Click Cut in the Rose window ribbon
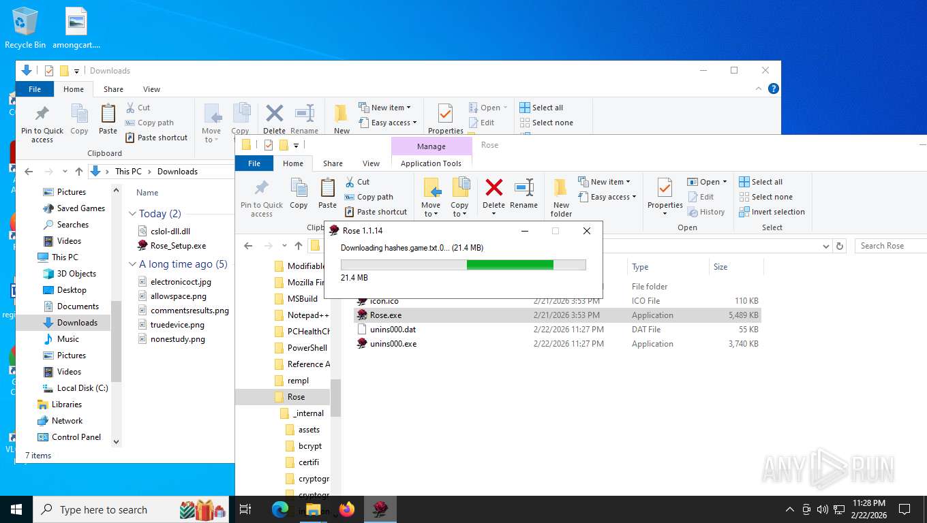Viewport: 927px width, 523px height. pos(357,182)
